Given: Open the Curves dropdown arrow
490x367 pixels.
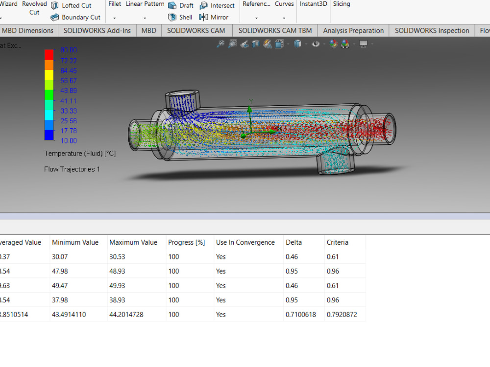Looking at the screenshot, I should click(x=284, y=18).
